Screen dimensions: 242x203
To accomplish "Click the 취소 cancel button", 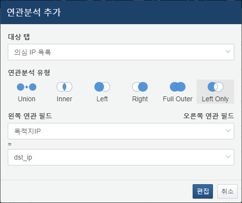I will (x=227, y=191).
